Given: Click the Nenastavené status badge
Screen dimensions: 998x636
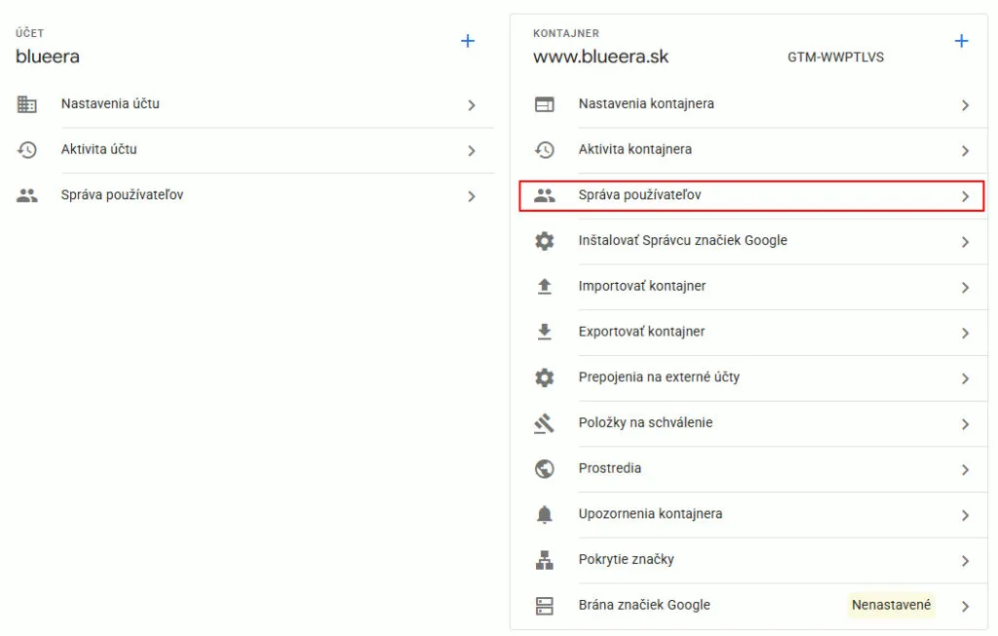Looking at the screenshot, I should (x=891, y=605).
